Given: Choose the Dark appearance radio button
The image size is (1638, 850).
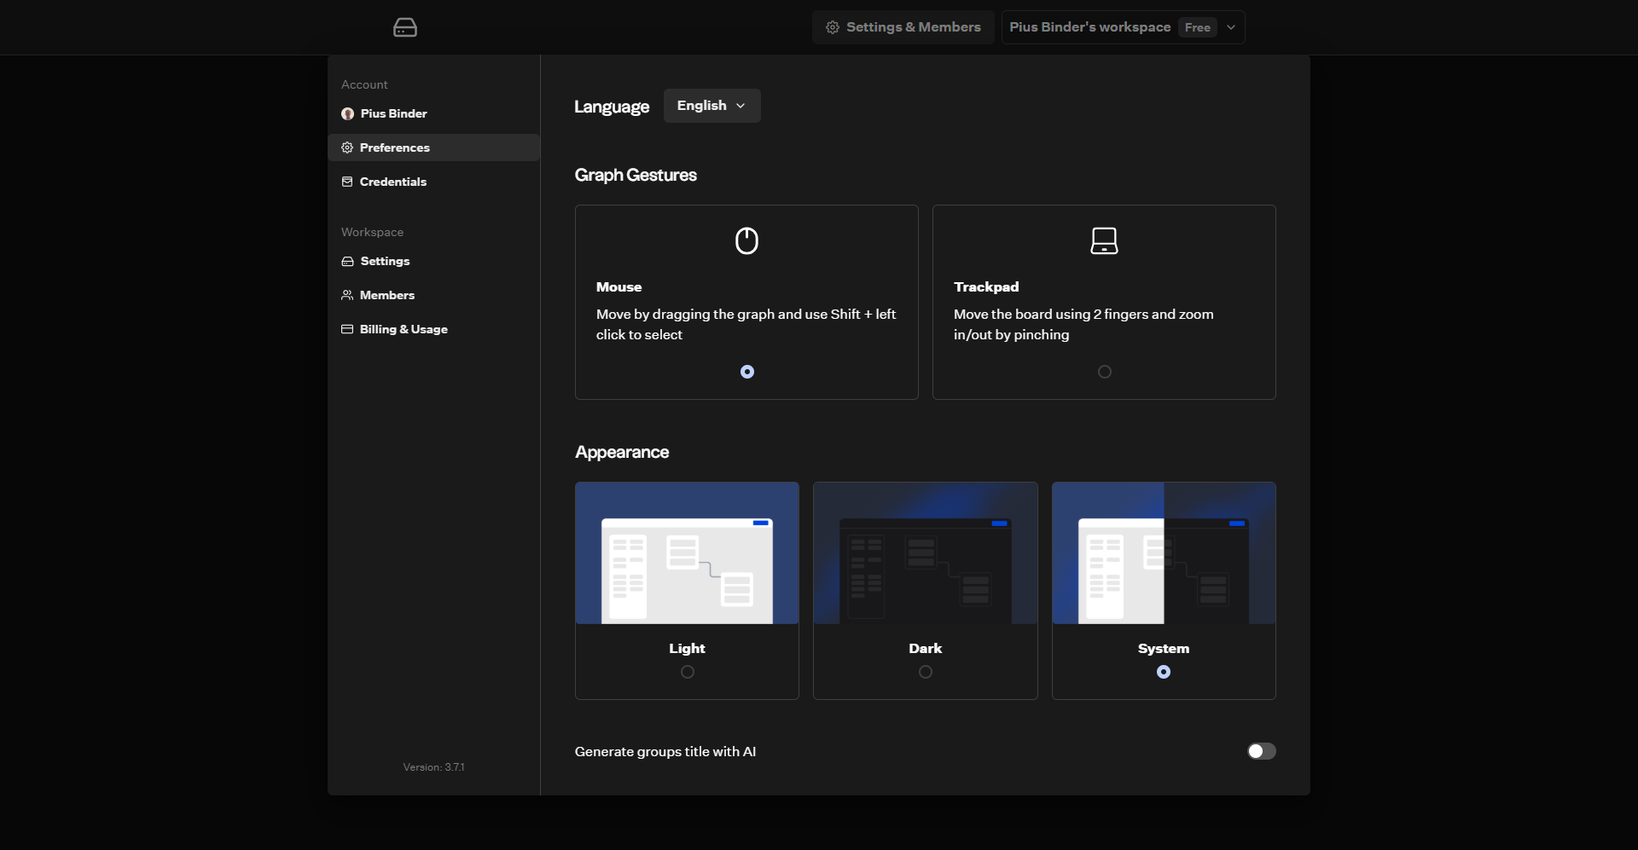Looking at the screenshot, I should click(x=925, y=672).
